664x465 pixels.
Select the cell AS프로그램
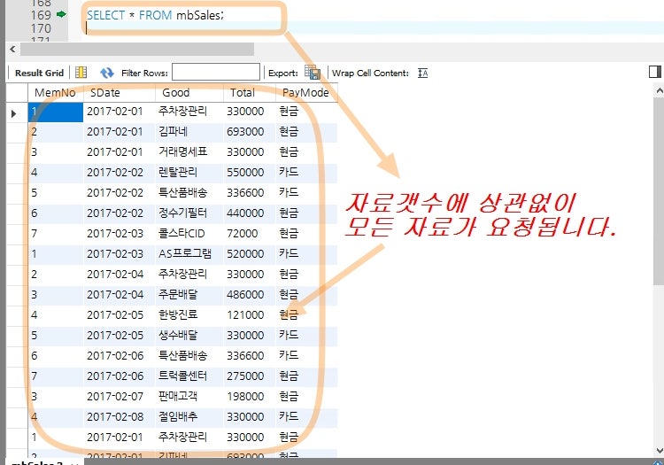click(189, 253)
